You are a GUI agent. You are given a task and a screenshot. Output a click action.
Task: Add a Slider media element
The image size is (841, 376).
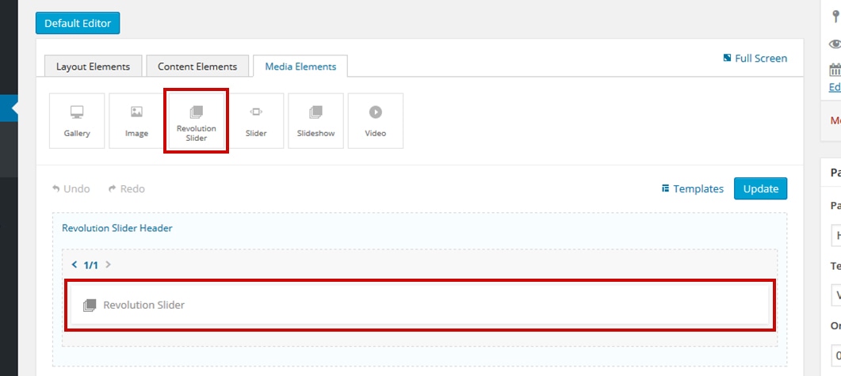click(256, 121)
